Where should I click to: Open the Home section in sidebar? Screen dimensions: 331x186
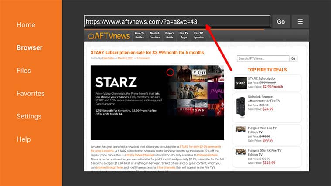click(26, 25)
